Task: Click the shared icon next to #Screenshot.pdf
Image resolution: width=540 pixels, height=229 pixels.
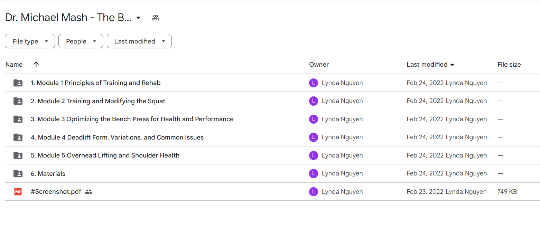Action: (89, 192)
